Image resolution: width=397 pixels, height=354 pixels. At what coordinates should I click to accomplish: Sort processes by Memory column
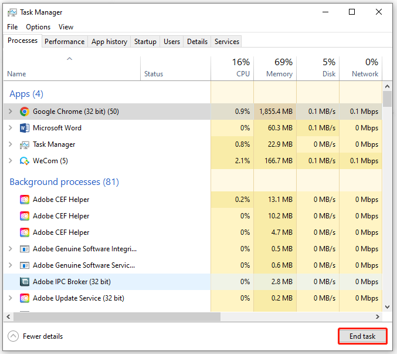tap(279, 74)
